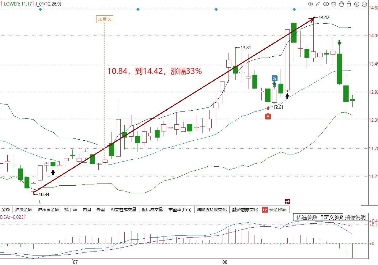Image resolution: width=378 pixels, height=265 pixels.
Task: Click the 07 month label on time axis
Action: (75, 262)
